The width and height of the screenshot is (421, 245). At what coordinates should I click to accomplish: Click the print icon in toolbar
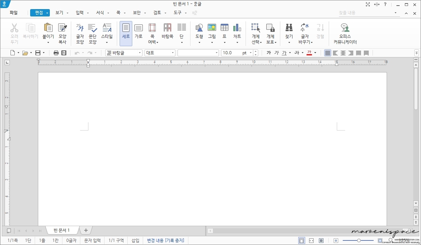coord(56,53)
